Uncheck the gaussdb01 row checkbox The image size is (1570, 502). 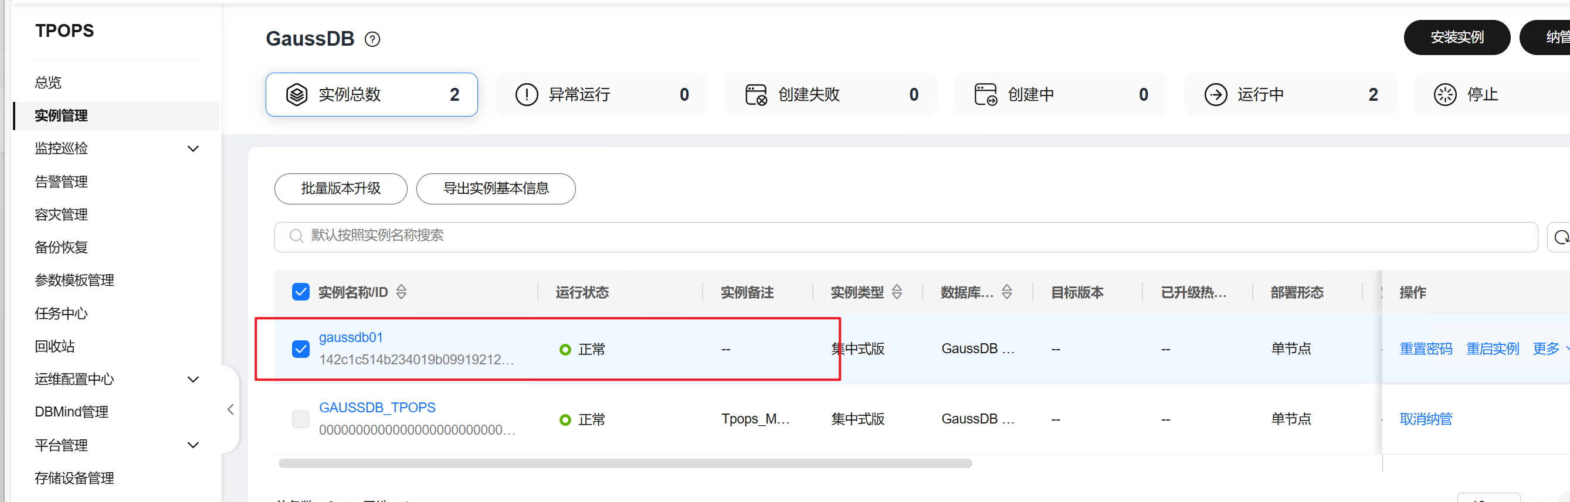tap(300, 349)
